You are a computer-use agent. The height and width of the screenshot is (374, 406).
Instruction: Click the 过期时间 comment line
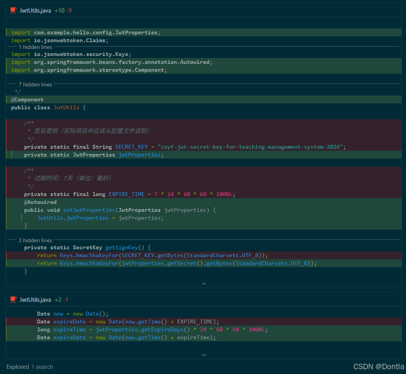coord(204,178)
